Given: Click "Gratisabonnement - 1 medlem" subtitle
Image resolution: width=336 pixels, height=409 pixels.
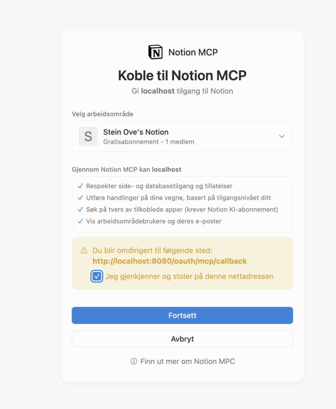Looking at the screenshot, I should click(x=149, y=142).
